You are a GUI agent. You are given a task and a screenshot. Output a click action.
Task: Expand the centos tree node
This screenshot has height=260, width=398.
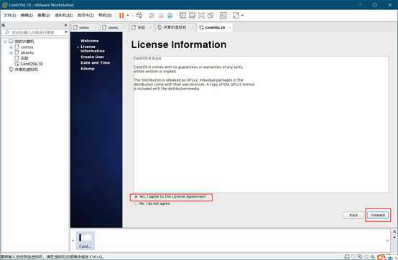coord(11,47)
